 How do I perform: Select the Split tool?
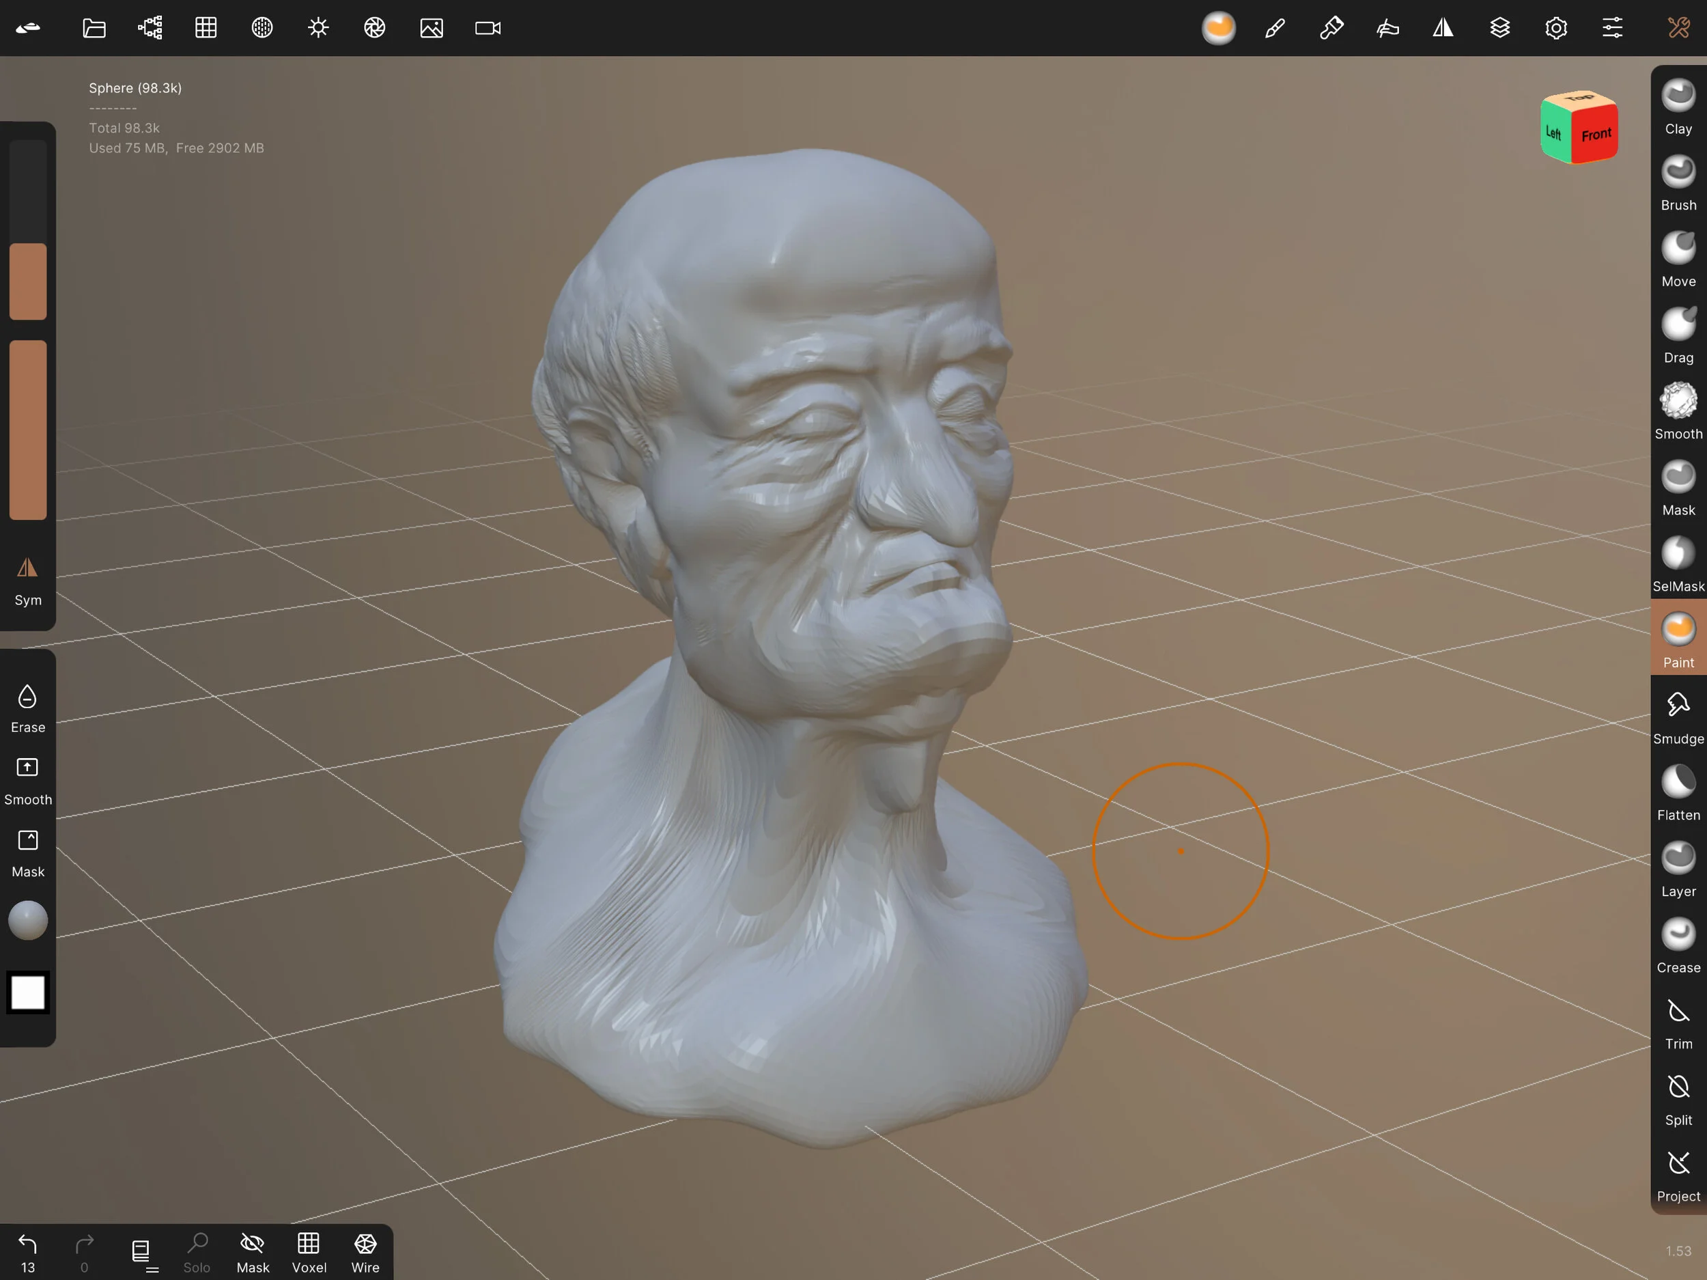point(1678,1100)
